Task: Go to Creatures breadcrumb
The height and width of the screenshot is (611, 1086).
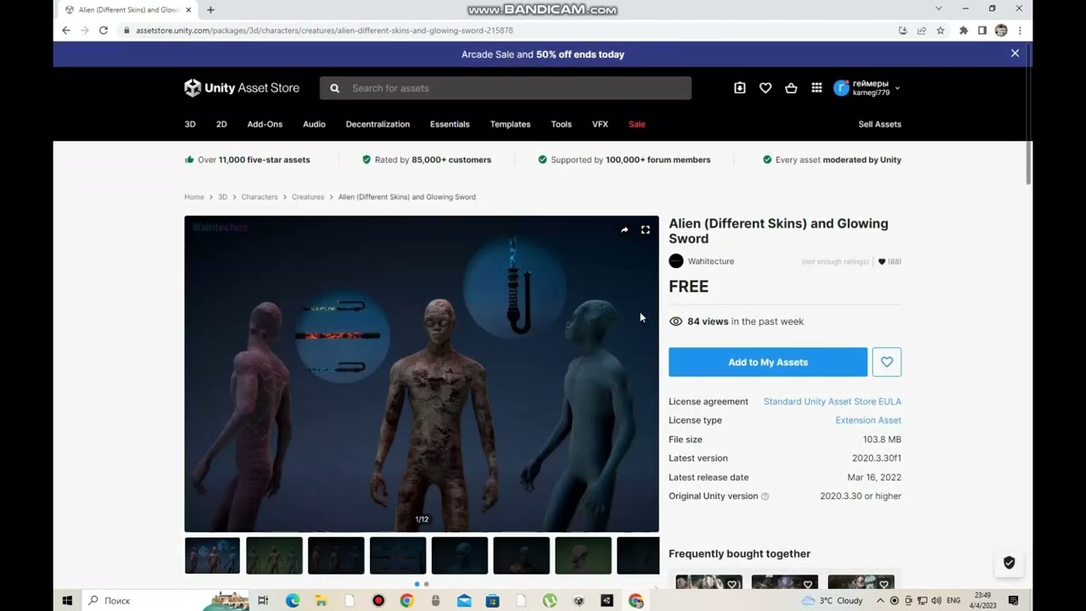Action: (x=308, y=197)
